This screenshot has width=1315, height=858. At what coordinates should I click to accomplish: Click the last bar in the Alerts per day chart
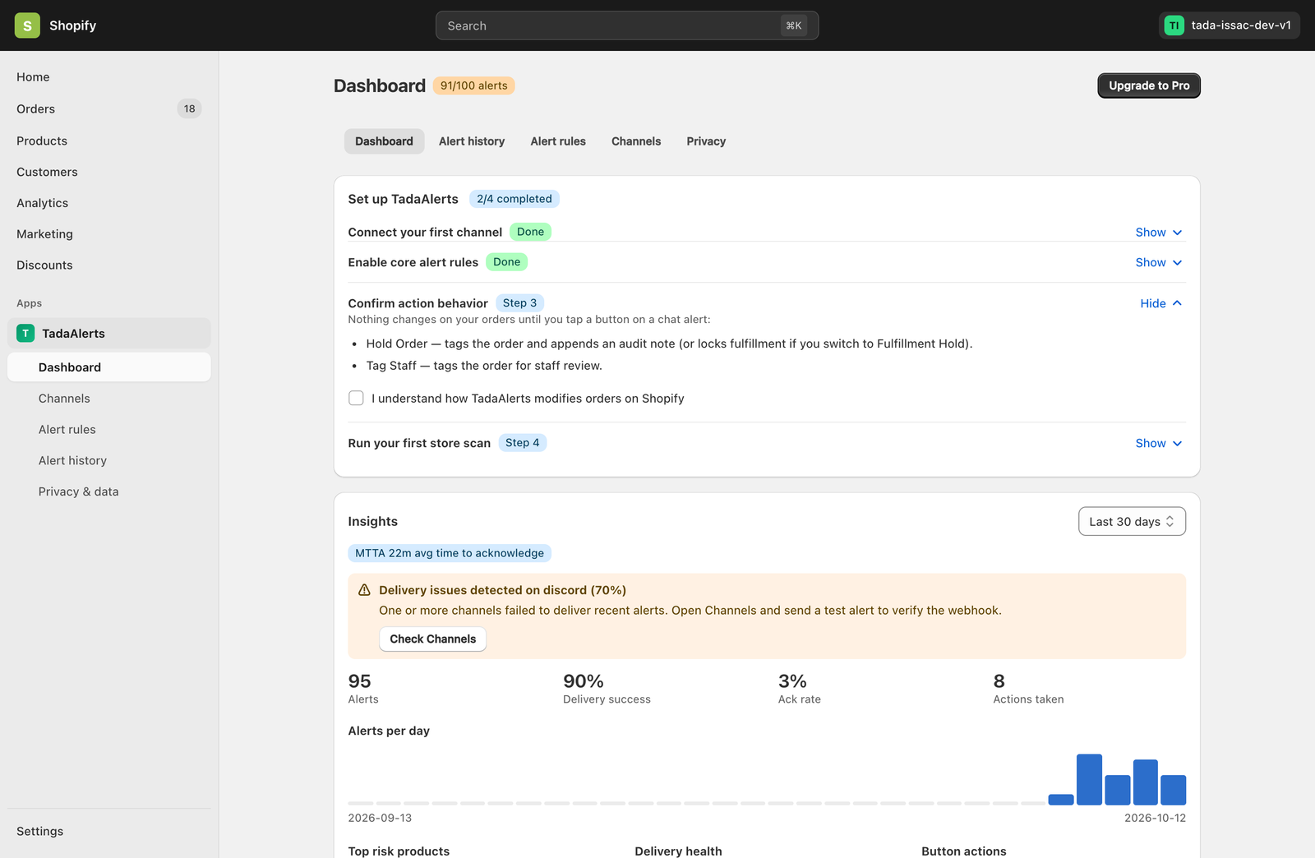[1173, 790]
